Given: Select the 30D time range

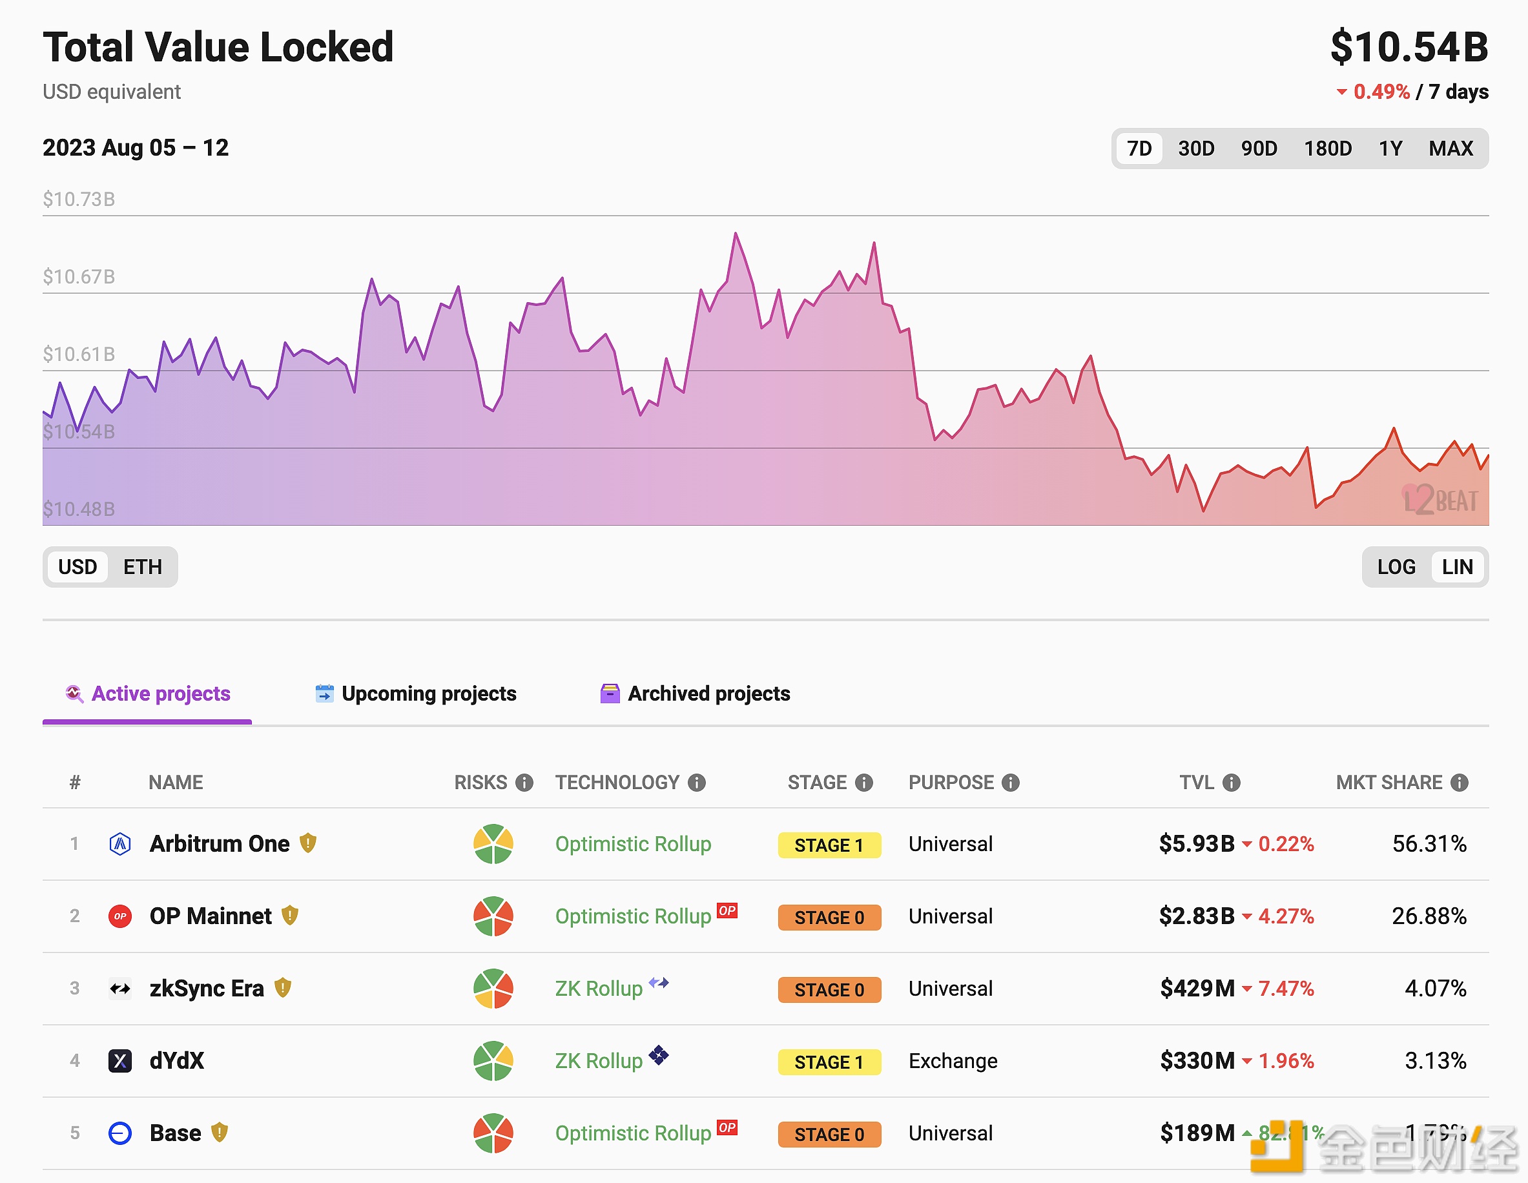Looking at the screenshot, I should pos(1195,149).
